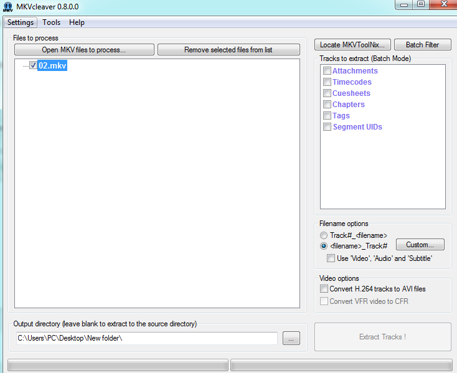Click Locate MKVToolNix button

pyautogui.click(x=352, y=45)
